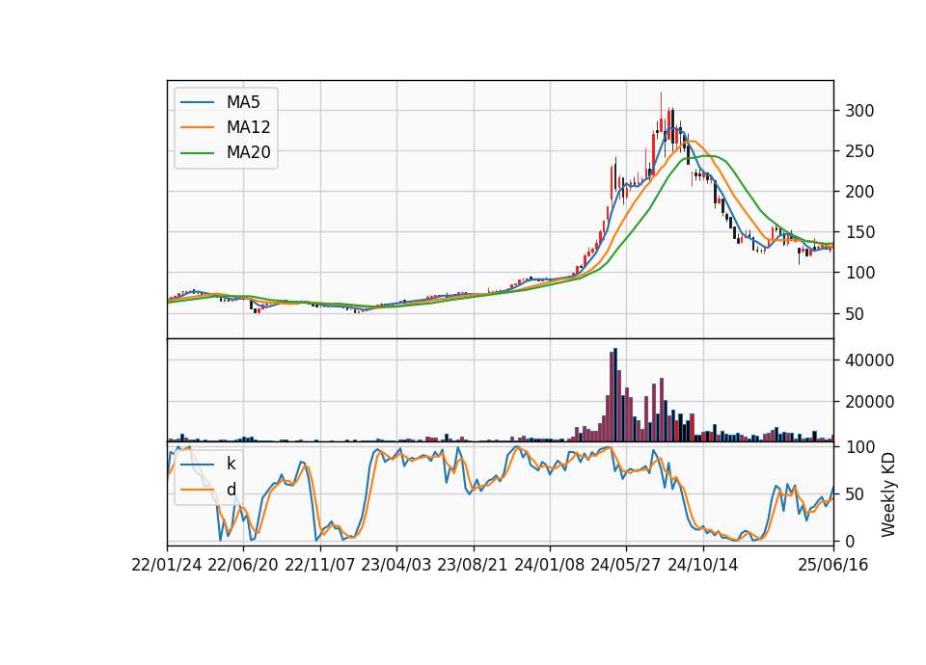Click the tallest volume bar
Screen dimensions: 926x665
[x=615, y=395]
